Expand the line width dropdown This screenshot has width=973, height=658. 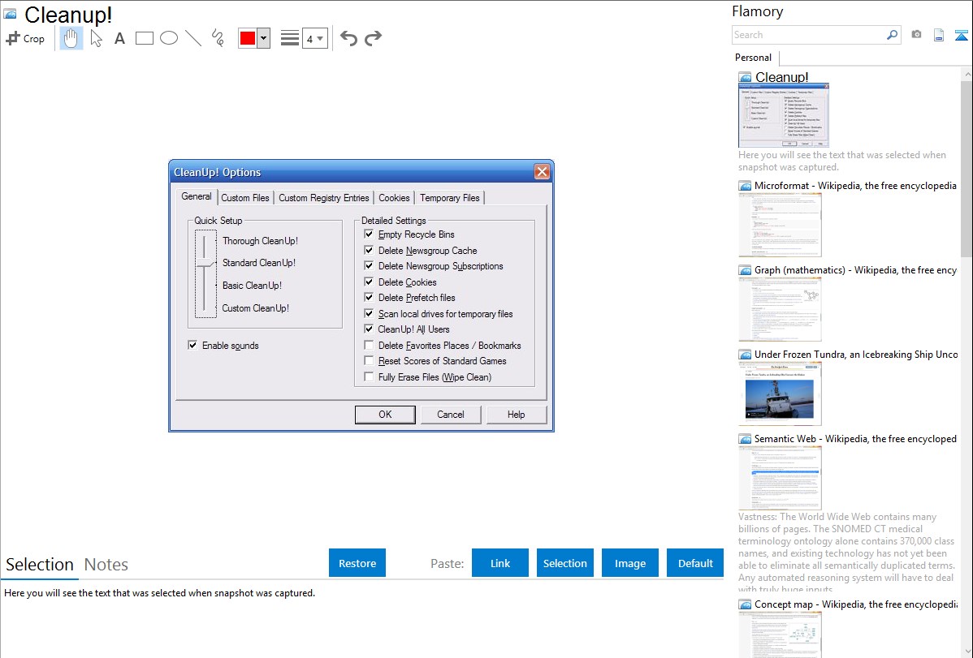point(314,38)
